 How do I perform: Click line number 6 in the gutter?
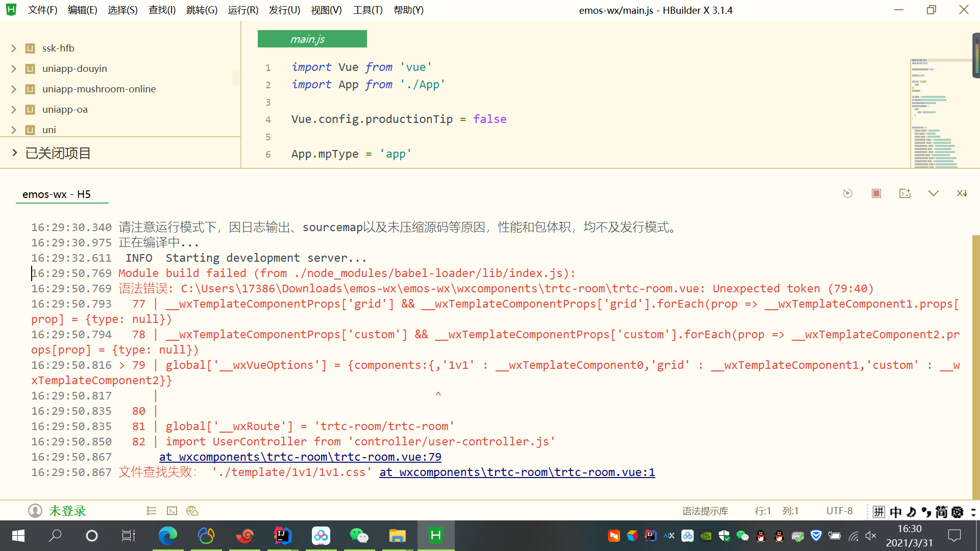click(268, 155)
